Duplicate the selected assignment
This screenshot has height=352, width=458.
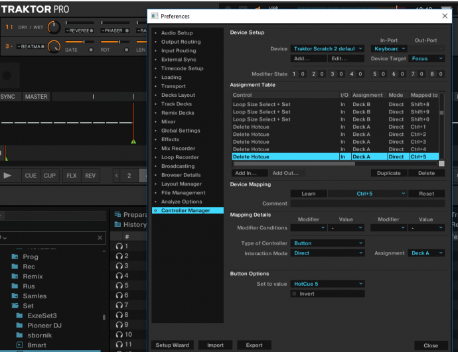click(389, 173)
